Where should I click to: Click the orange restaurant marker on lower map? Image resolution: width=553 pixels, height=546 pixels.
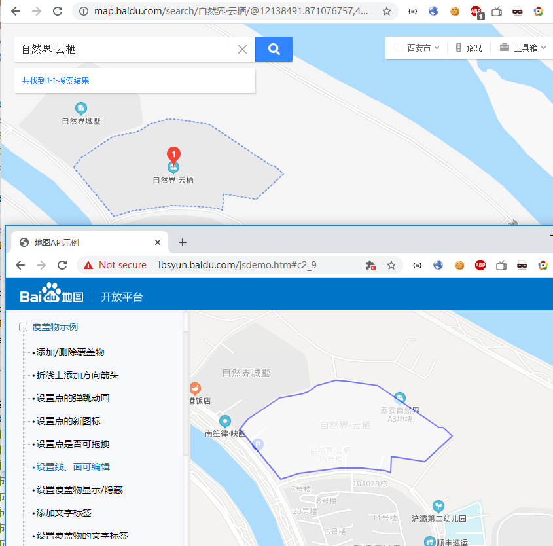click(195, 389)
